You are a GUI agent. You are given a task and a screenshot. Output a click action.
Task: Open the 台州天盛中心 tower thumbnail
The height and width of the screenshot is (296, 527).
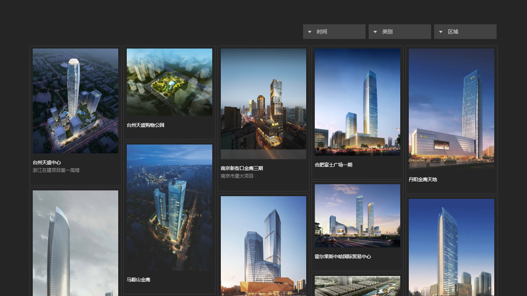point(76,101)
